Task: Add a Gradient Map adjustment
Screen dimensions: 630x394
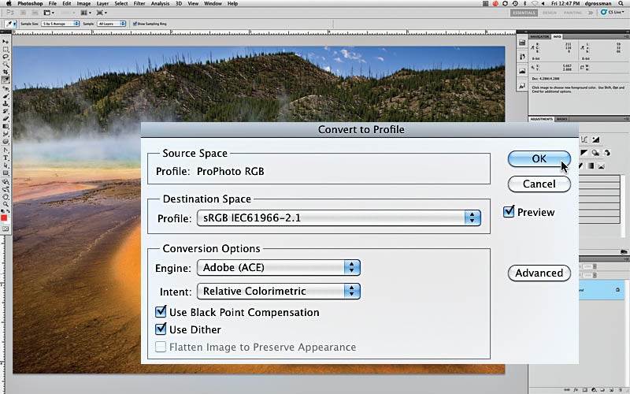Action: pos(591,165)
